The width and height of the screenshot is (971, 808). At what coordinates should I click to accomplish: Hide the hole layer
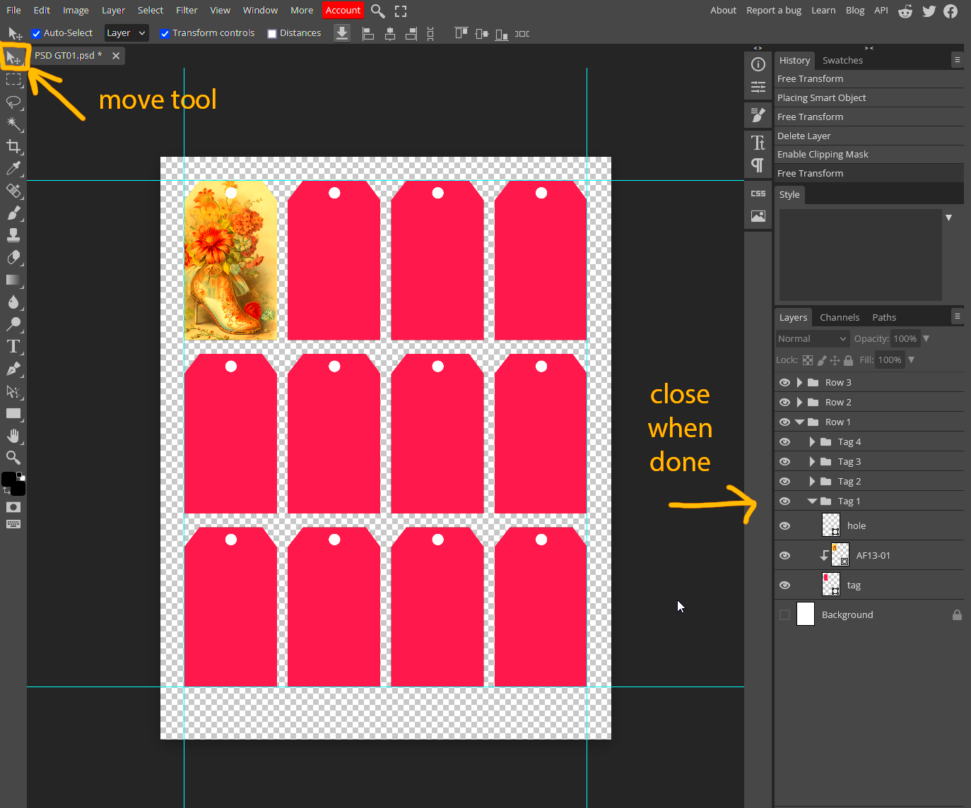pos(784,526)
